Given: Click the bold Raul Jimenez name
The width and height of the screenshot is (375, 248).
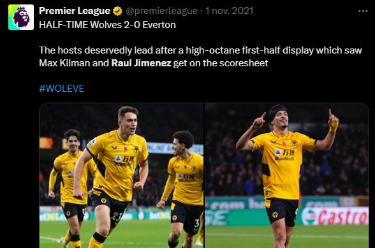Looking at the screenshot, I should pos(141,63).
